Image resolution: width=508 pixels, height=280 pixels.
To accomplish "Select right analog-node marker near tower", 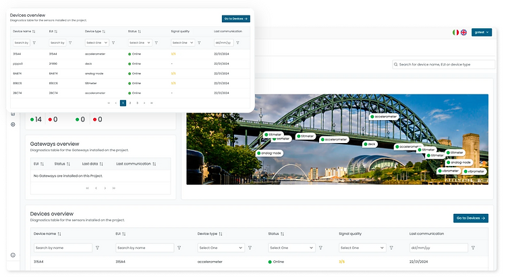I will point(459,163).
